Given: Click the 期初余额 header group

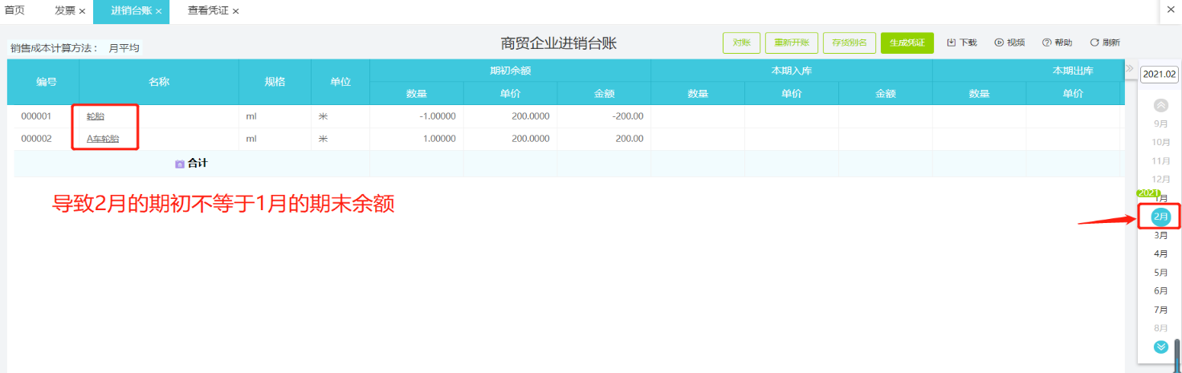Looking at the screenshot, I should coord(510,71).
